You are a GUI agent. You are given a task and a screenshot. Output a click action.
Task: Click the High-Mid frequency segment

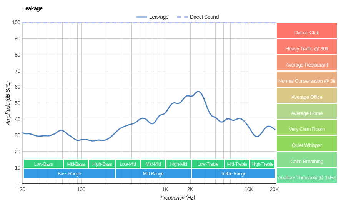point(178,164)
